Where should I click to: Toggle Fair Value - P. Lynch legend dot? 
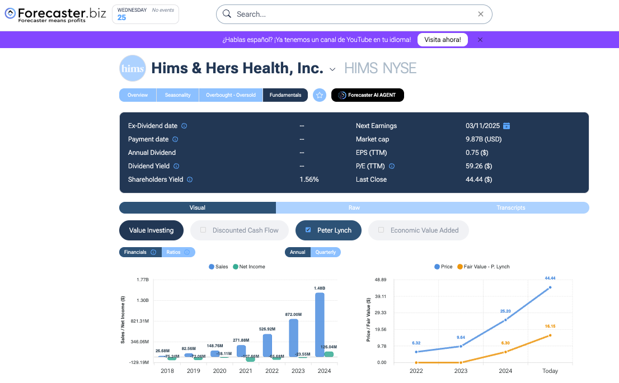(460, 267)
